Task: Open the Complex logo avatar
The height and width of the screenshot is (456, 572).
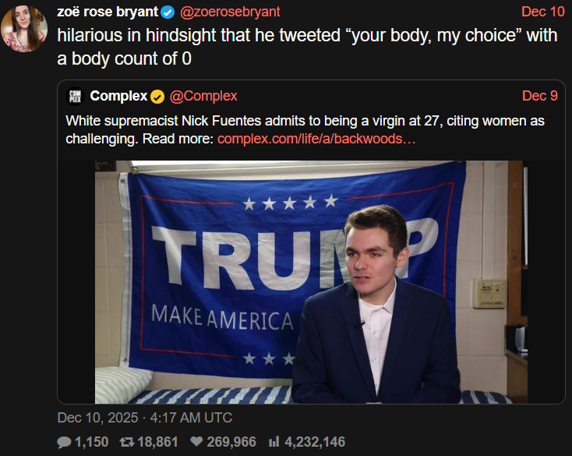Action: click(76, 96)
